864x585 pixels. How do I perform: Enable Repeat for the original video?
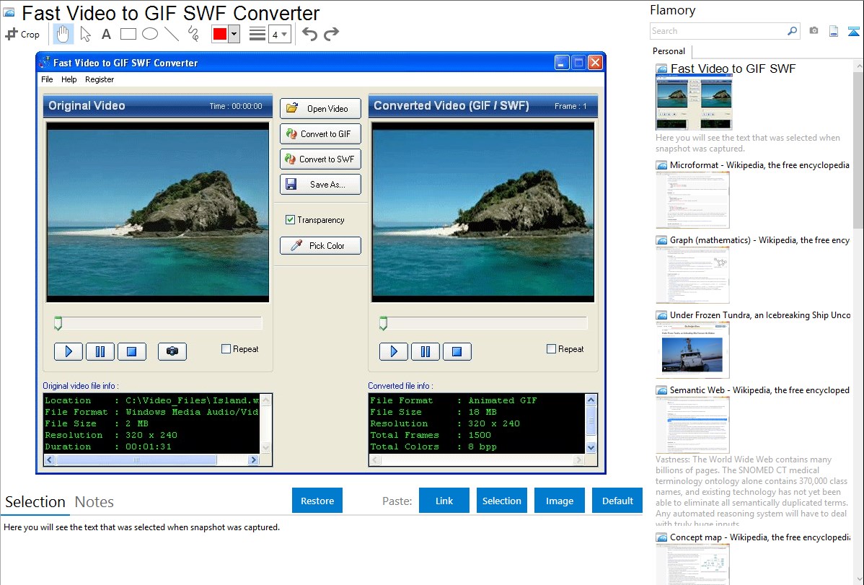(226, 349)
